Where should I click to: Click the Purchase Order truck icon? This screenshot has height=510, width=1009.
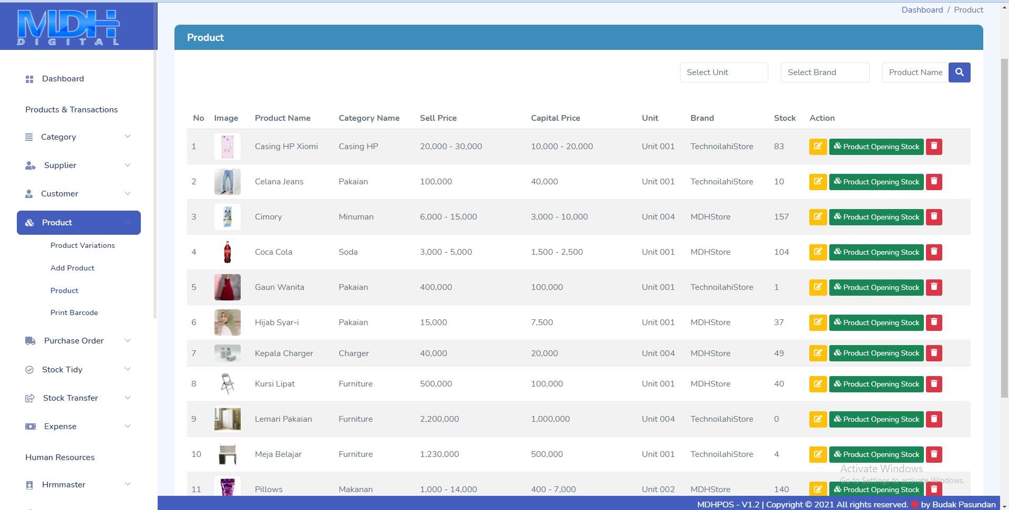[x=30, y=341]
